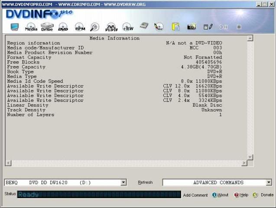Viewport: 276px width, 208px height.
Task: Click the disc with paintbrush icon
Action: tap(159, 27)
